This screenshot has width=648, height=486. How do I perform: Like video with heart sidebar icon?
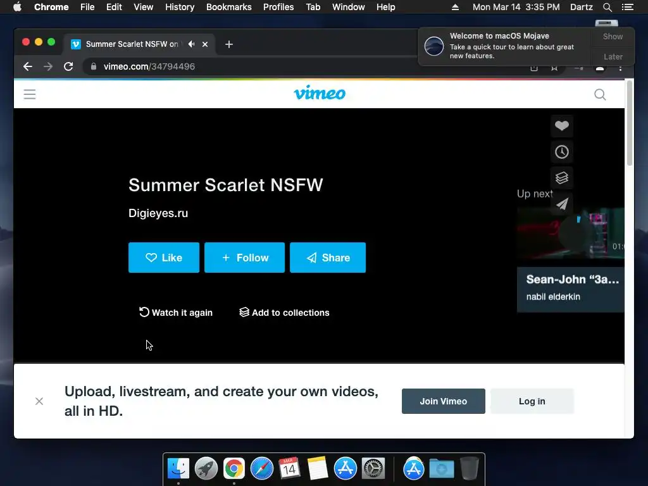tap(562, 126)
